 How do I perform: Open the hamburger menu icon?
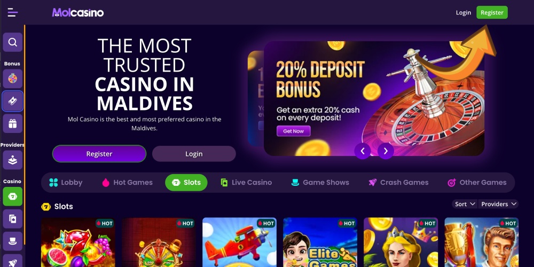pos(13,13)
